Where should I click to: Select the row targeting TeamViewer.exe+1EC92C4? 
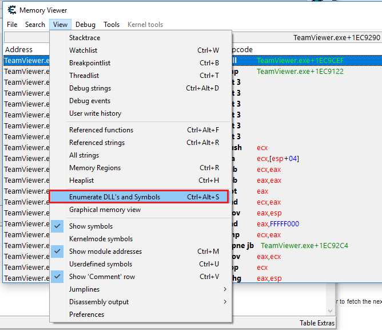tap(307, 246)
